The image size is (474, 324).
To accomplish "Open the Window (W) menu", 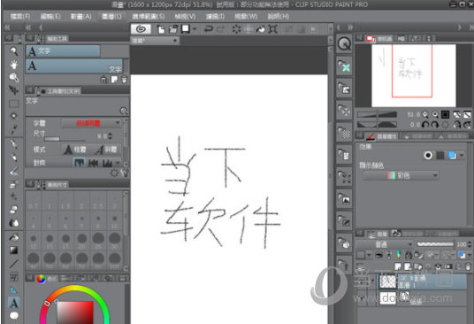I will (246, 16).
